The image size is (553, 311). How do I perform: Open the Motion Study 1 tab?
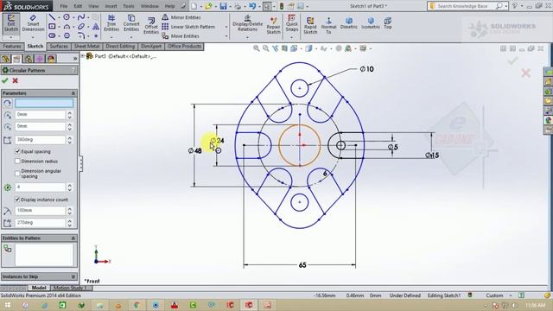point(70,288)
